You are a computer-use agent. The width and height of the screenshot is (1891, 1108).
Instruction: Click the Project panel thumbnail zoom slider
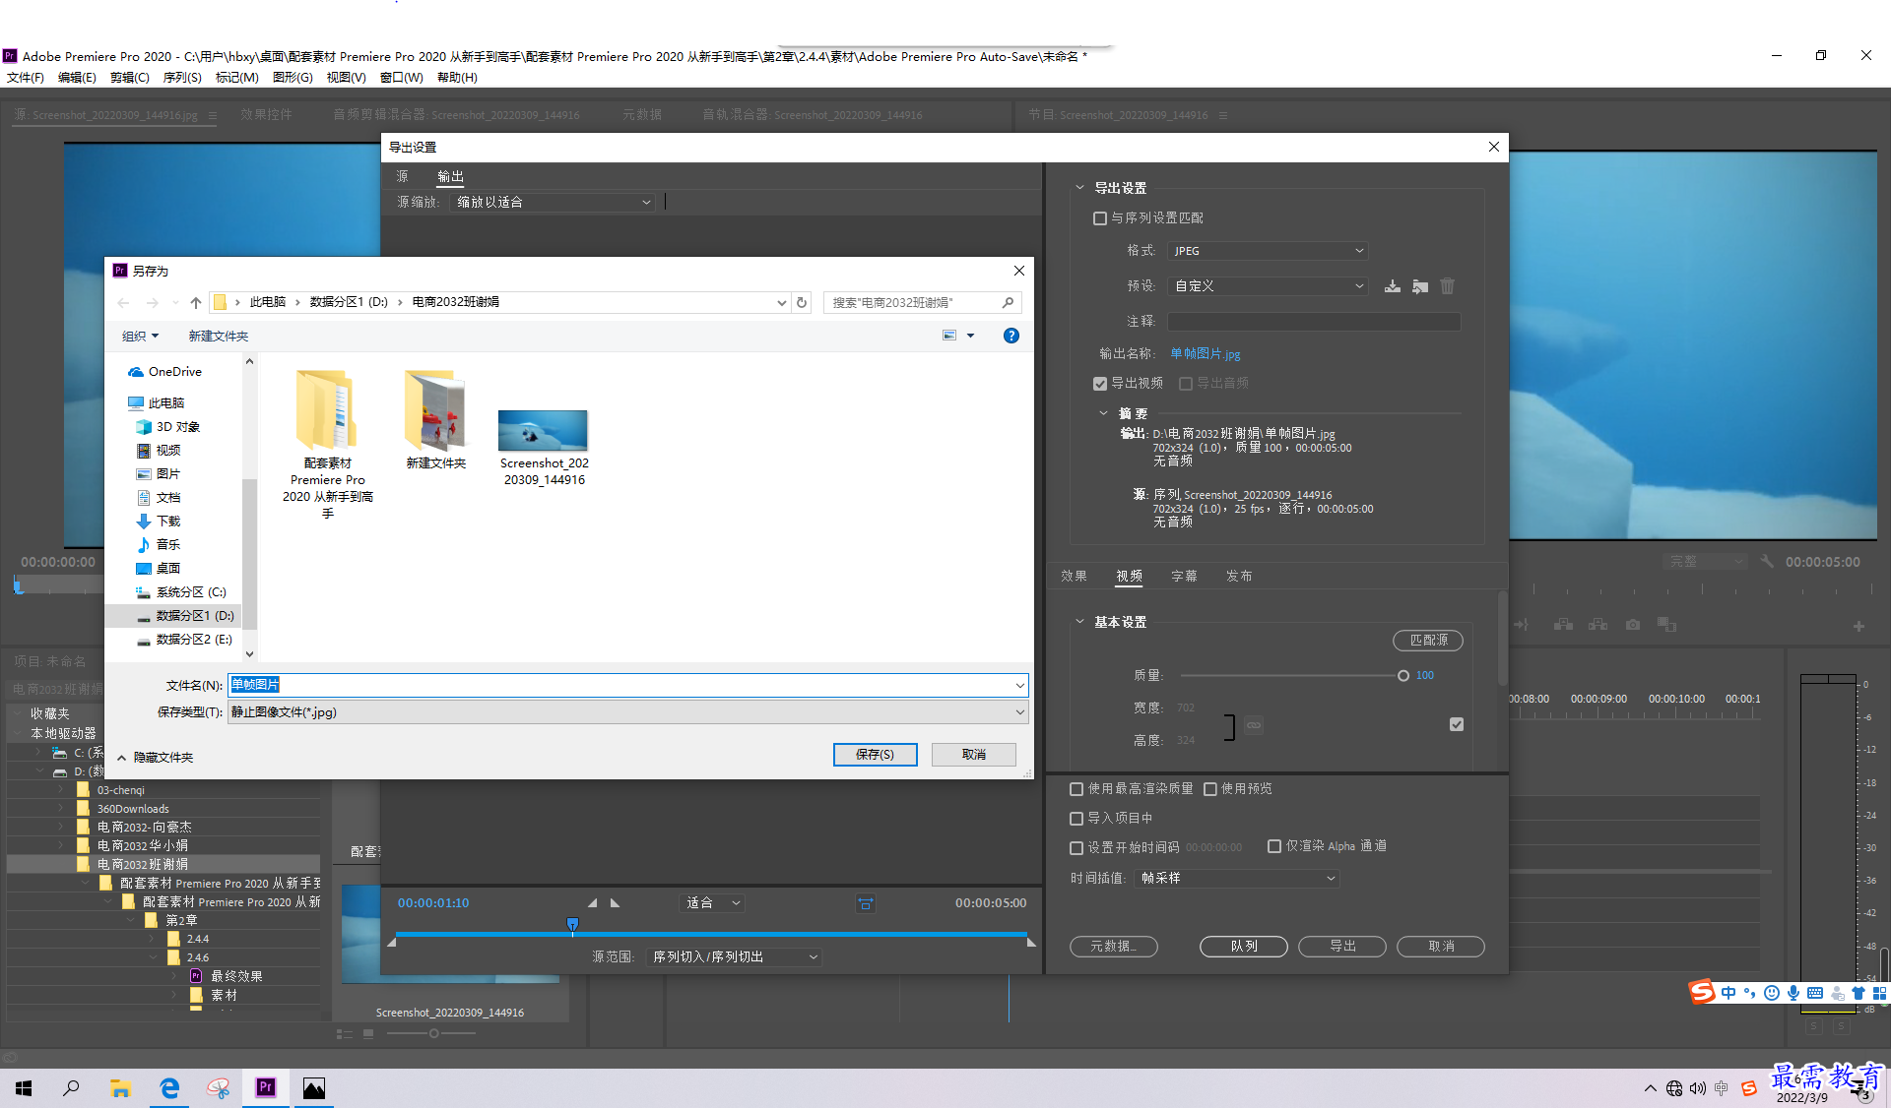[x=433, y=1033]
